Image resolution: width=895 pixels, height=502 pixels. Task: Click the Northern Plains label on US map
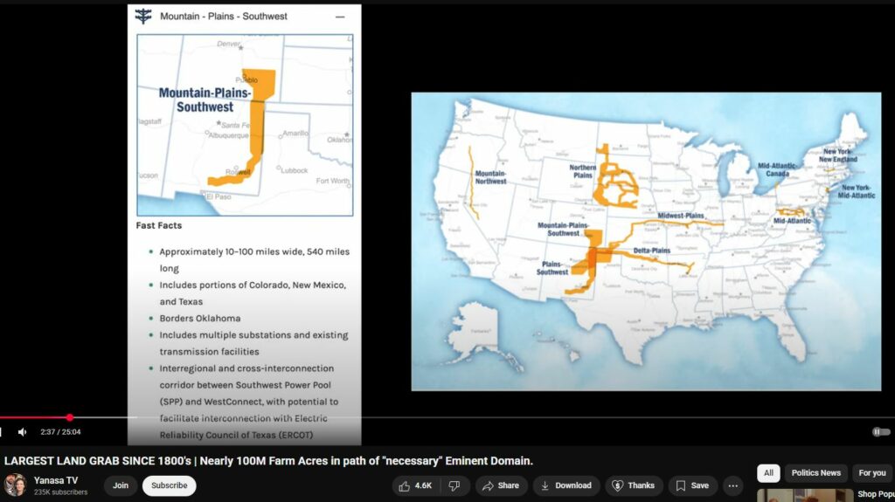583,171
